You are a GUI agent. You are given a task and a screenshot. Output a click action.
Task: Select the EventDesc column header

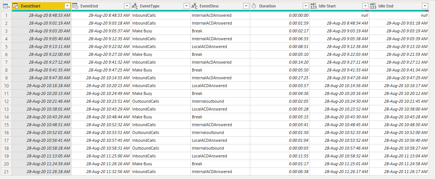220,6
